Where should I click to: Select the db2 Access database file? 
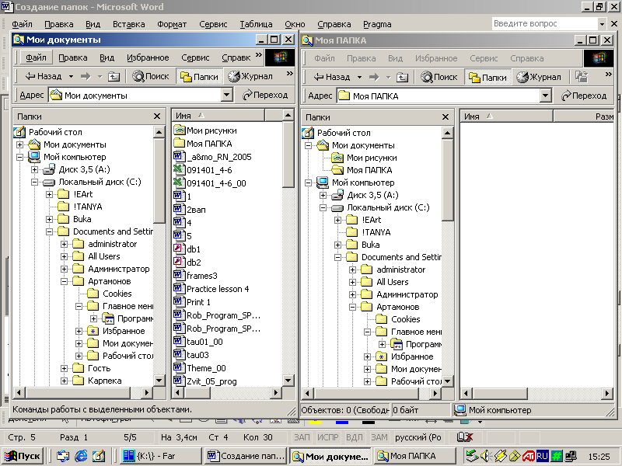[187, 263]
